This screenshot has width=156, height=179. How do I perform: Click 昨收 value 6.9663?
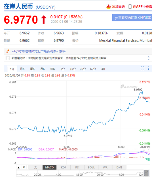59,33
